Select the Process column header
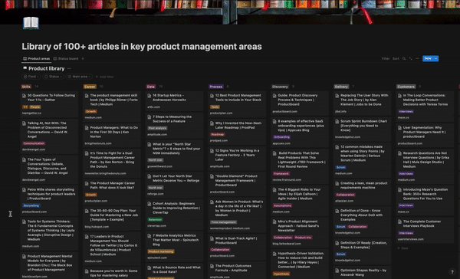Viewport: 460px width, 279px height. pos(216,87)
